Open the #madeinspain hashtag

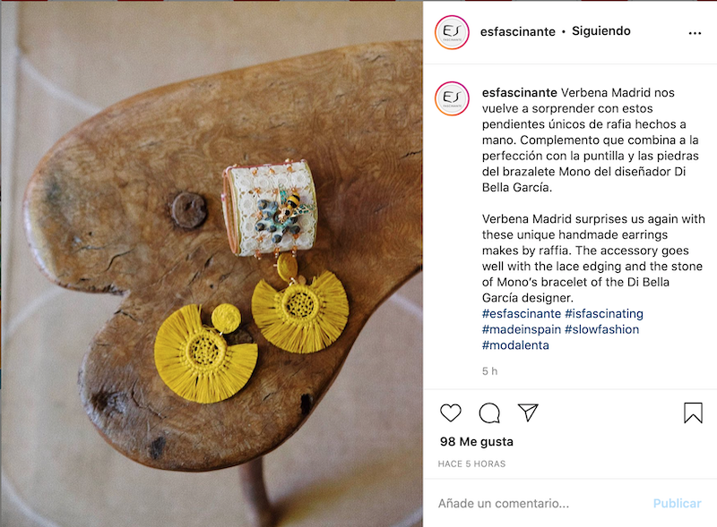coord(522,329)
